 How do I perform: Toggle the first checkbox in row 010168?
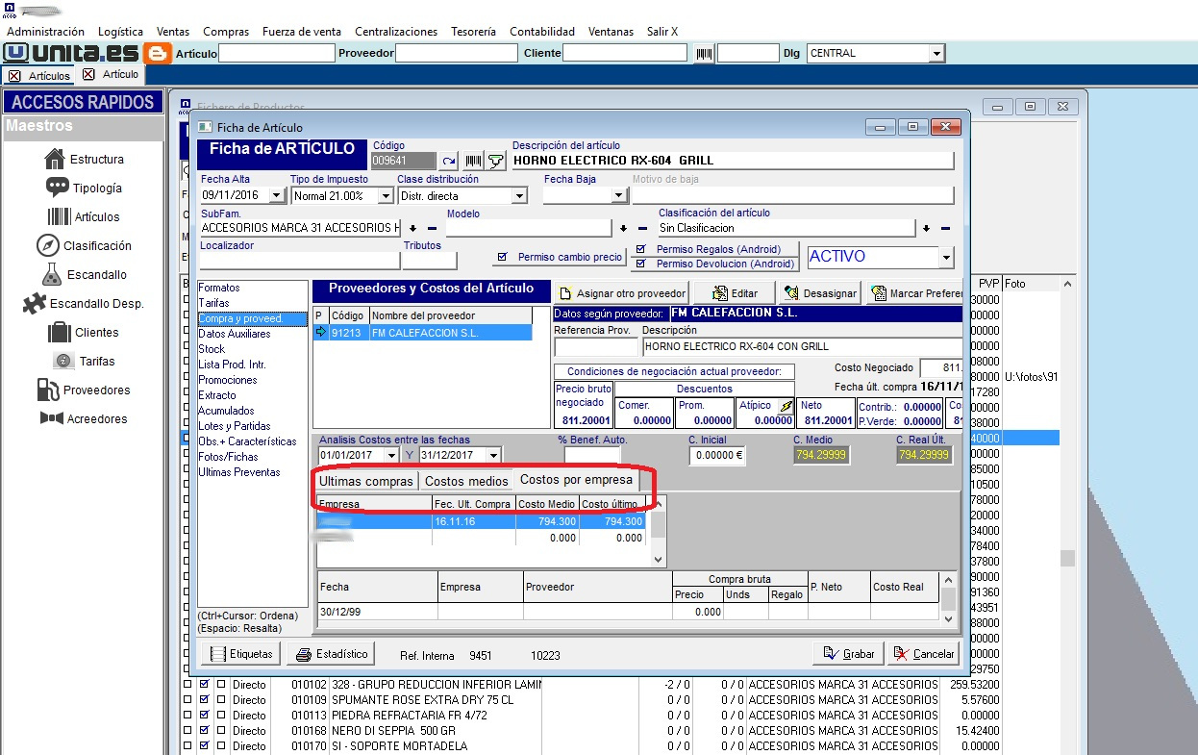187,731
